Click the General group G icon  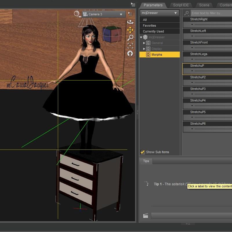(148, 43)
